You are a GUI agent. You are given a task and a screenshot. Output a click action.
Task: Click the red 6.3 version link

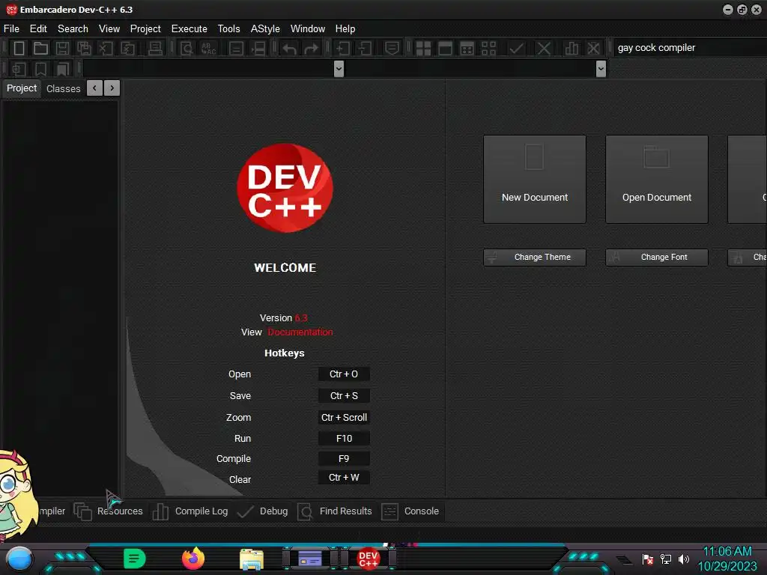tap(301, 317)
